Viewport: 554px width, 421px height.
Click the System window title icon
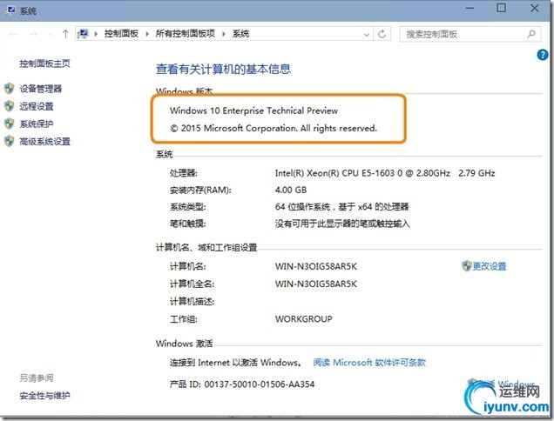coord(10,10)
